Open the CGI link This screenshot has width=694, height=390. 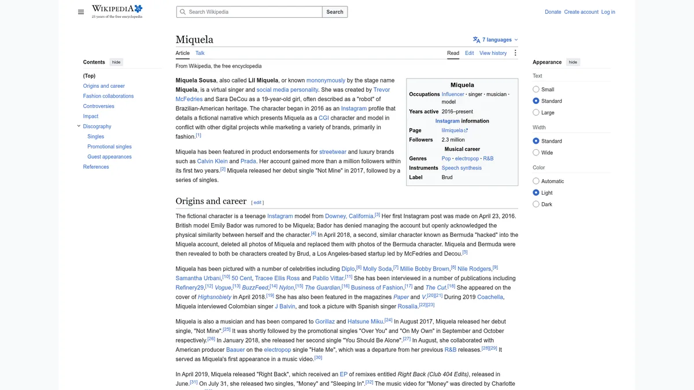point(324,118)
